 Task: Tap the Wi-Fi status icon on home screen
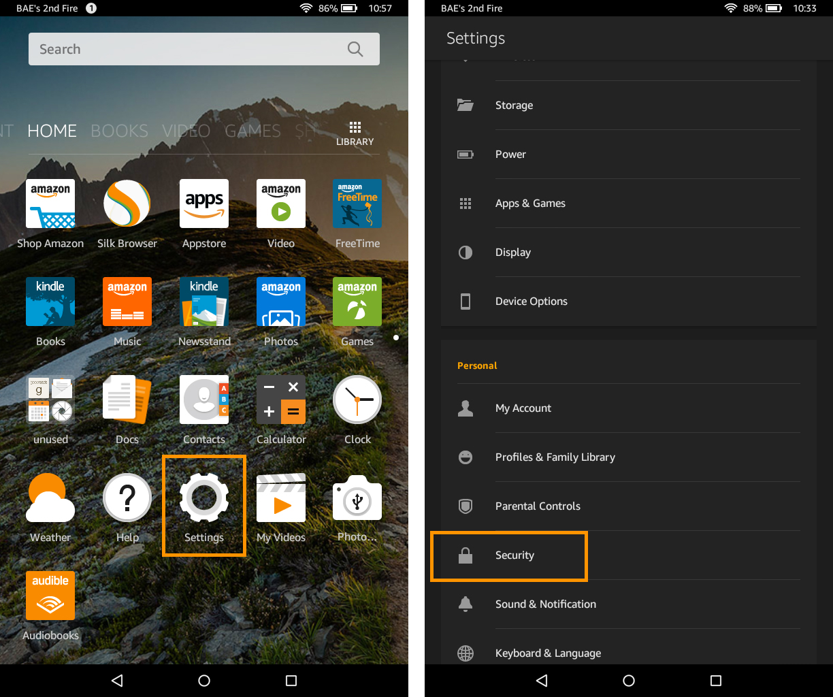tap(306, 8)
